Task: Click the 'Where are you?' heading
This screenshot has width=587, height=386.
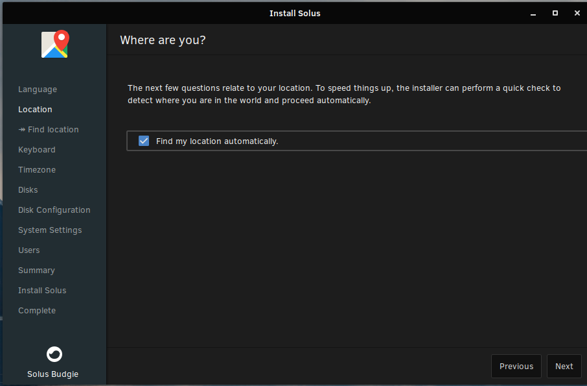Action: tap(163, 40)
